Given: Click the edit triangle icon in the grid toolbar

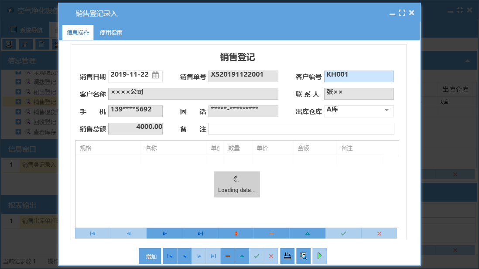Looking at the screenshot, I should 307,233.
